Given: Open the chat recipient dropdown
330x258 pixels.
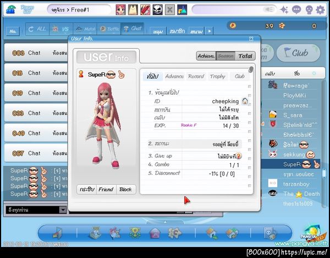Looking at the screenshot, I should click(63, 210).
